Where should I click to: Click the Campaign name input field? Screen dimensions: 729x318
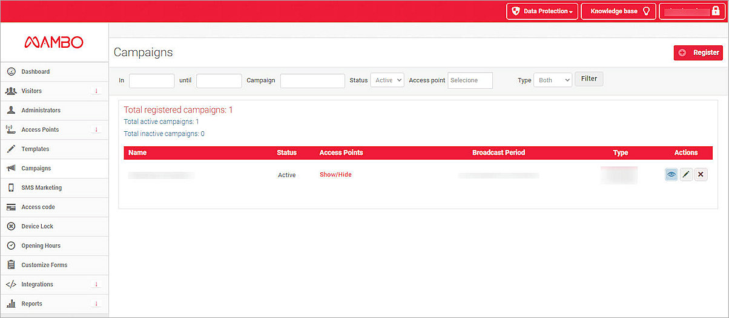[312, 81]
